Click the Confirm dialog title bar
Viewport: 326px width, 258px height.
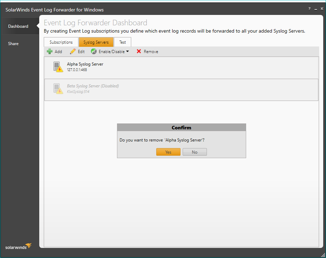(x=181, y=128)
